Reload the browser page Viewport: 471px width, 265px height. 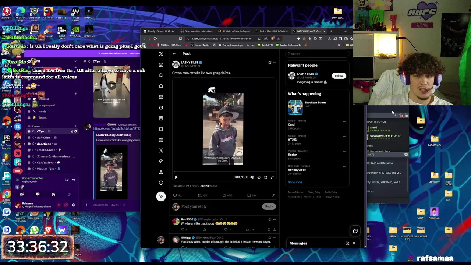[155, 39]
